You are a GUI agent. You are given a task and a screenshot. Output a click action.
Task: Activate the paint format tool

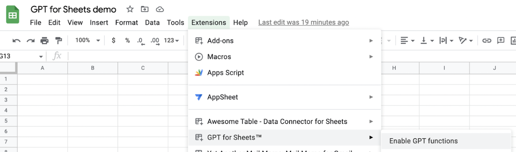tap(58, 41)
